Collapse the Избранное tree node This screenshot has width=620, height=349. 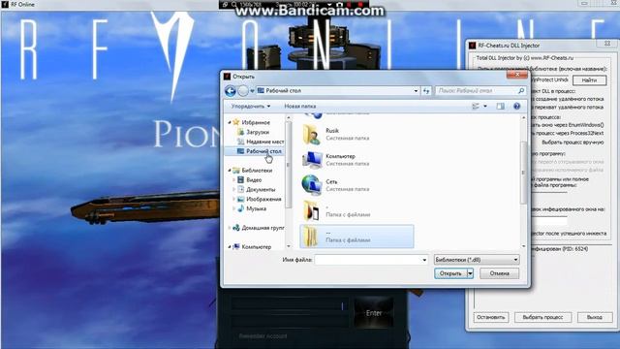tap(230, 122)
